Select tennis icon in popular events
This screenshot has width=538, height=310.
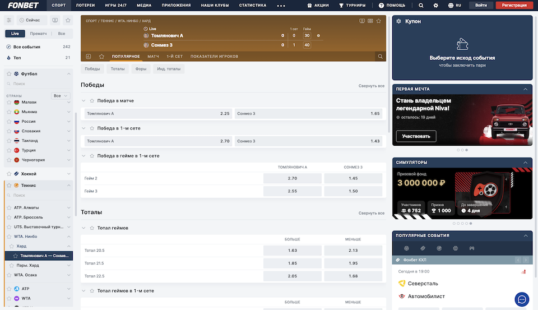pos(439,248)
